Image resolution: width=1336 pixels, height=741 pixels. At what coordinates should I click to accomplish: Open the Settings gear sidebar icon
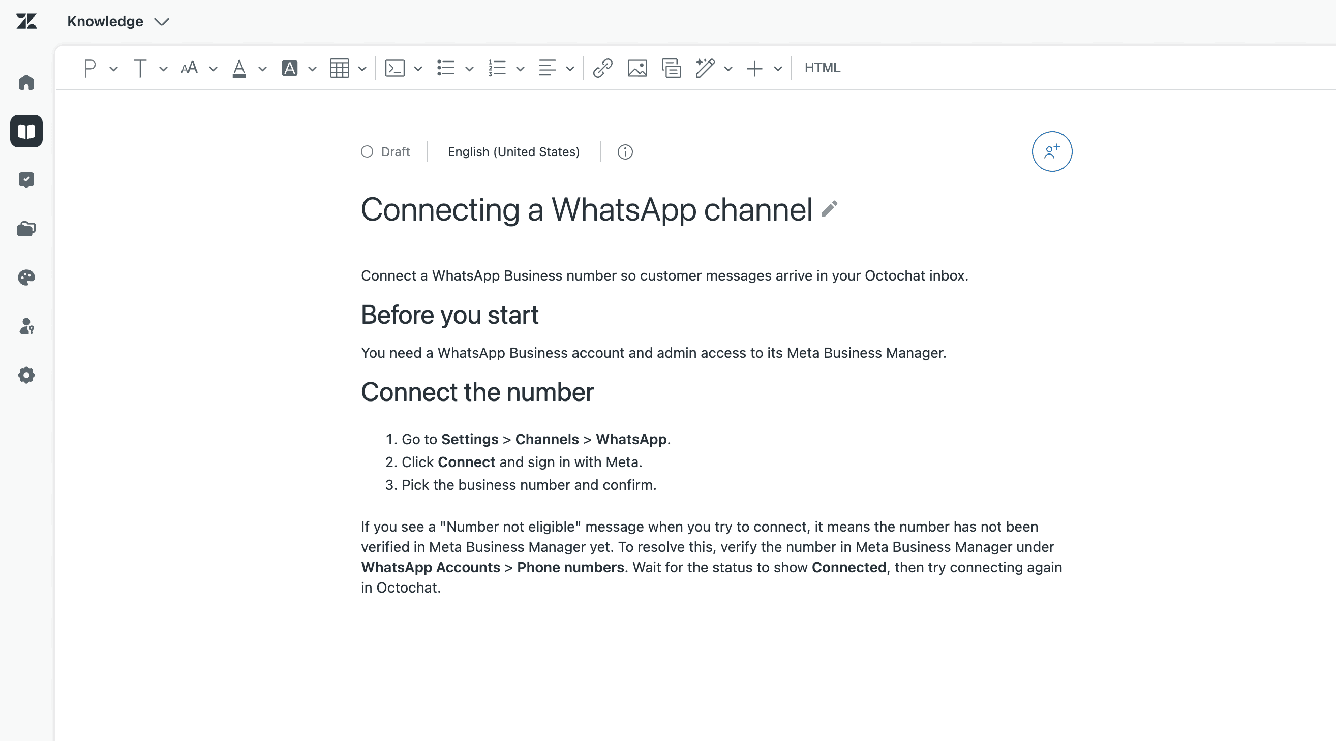26,375
